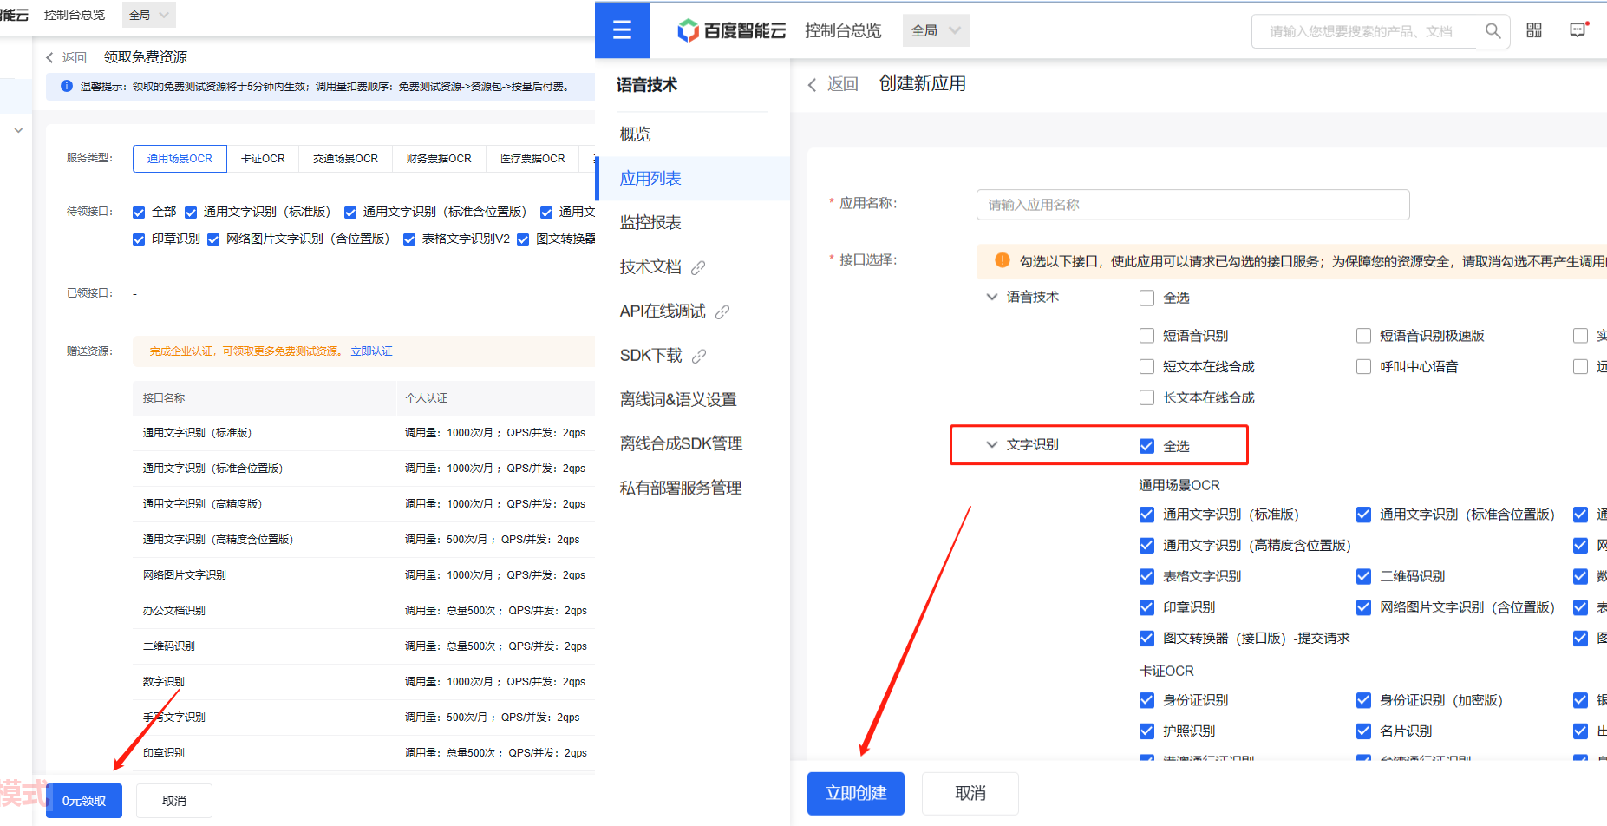The width and height of the screenshot is (1607, 826).
Task: Click 控制台总览 in left window header
Action: click(x=75, y=15)
